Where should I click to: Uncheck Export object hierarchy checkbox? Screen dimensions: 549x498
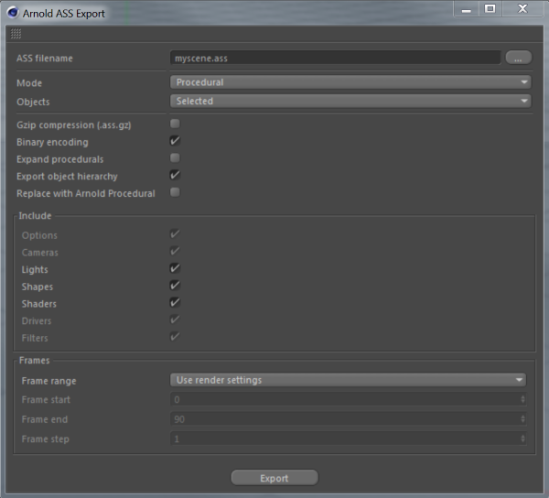tap(175, 175)
